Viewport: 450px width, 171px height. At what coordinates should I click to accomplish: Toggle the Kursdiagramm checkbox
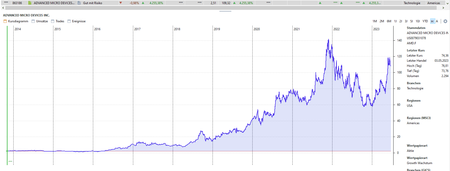point(5,21)
